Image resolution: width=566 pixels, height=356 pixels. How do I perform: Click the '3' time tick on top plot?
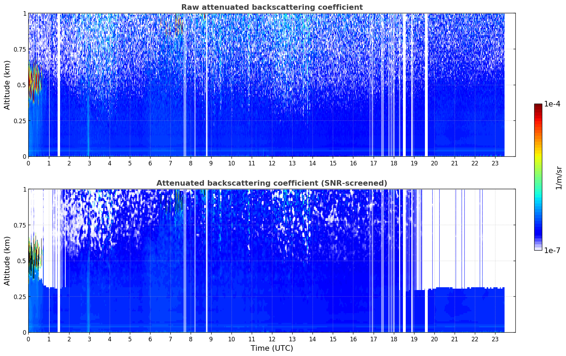click(x=89, y=163)
